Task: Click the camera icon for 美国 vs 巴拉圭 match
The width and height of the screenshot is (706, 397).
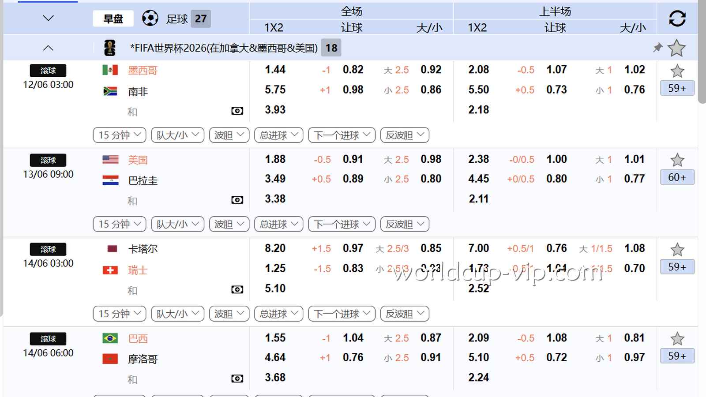Action: [x=237, y=200]
